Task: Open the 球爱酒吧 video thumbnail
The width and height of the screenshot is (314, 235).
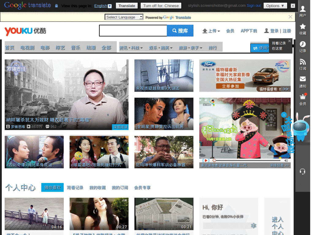Action: click(x=99, y=152)
